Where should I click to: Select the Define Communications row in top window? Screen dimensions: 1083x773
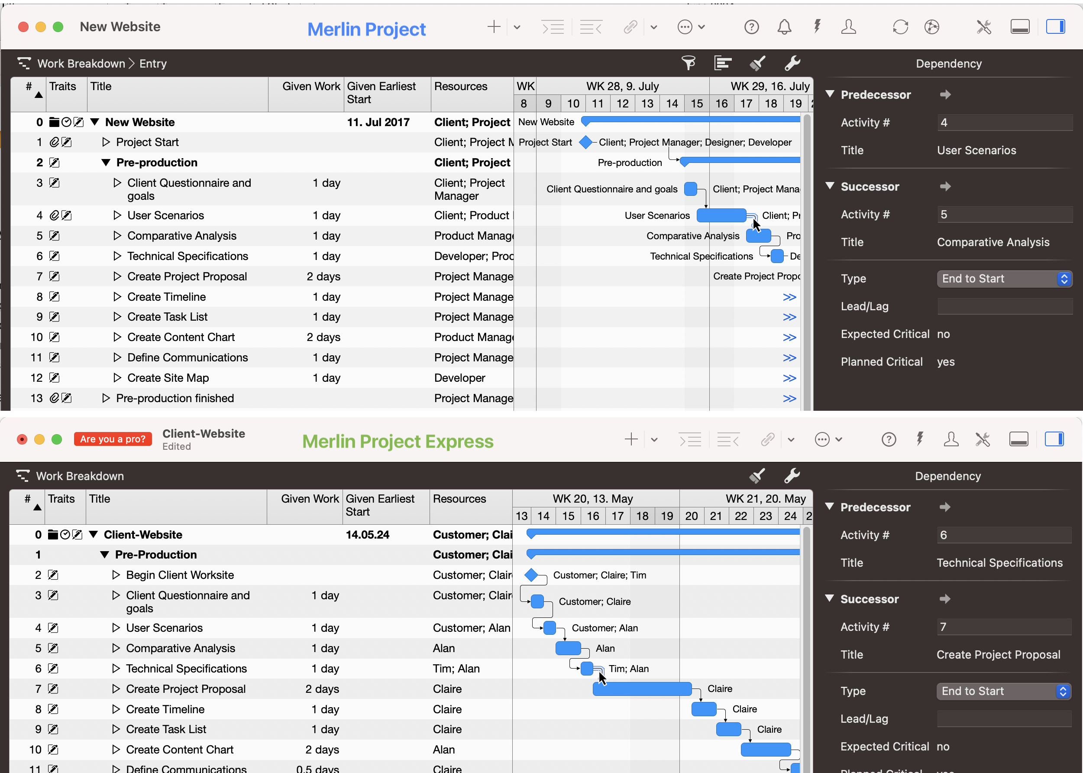(x=262, y=357)
